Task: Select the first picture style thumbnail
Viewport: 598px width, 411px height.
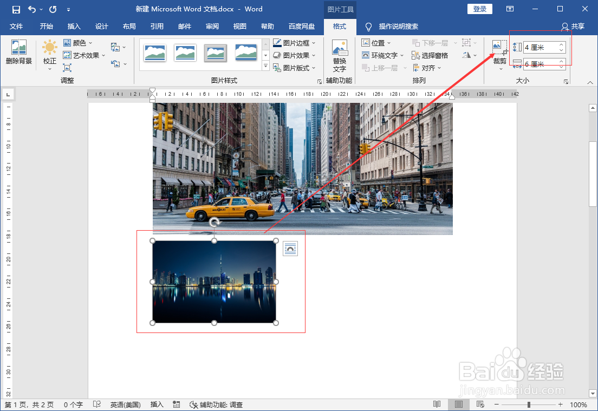Action: point(155,53)
